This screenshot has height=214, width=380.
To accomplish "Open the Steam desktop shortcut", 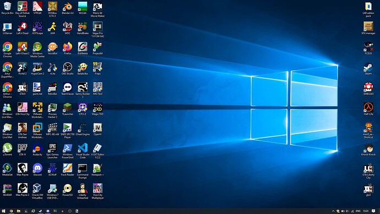I will 368,68.
